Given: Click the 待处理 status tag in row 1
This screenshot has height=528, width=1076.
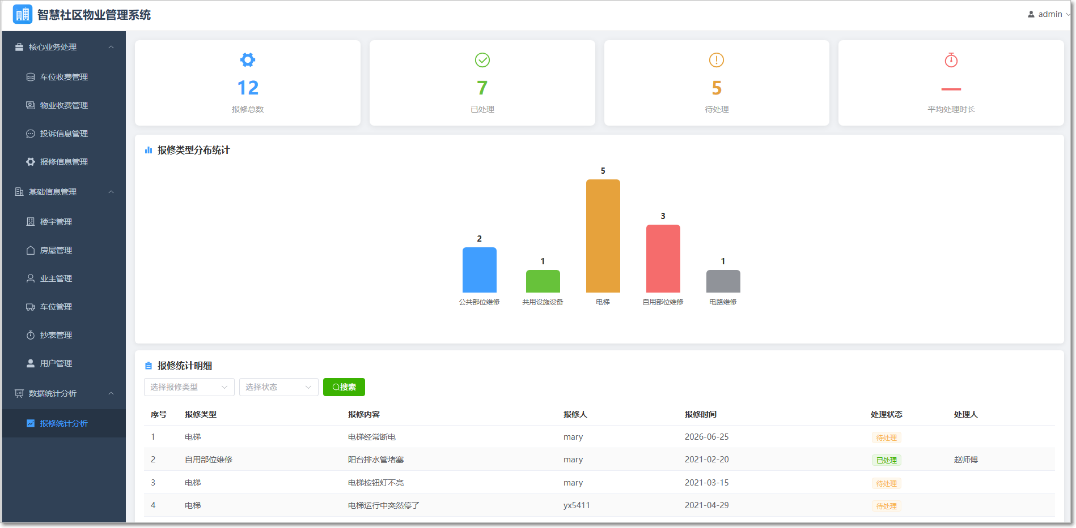Looking at the screenshot, I should [x=887, y=437].
